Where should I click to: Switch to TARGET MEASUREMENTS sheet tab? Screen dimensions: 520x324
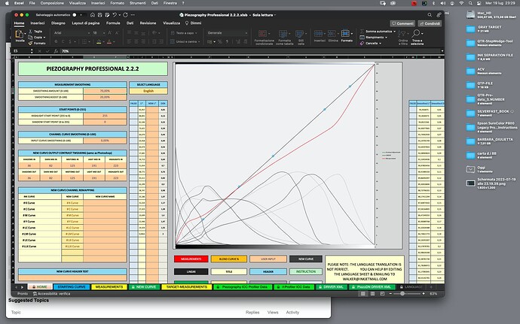click(x=186, y=287)
